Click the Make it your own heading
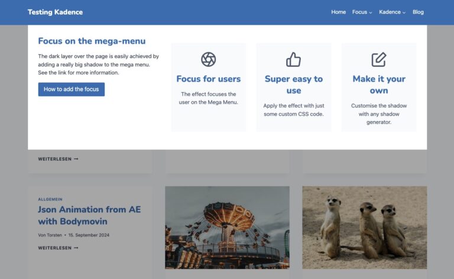This screenshot has width=454, height=279. tap(378, 85)
